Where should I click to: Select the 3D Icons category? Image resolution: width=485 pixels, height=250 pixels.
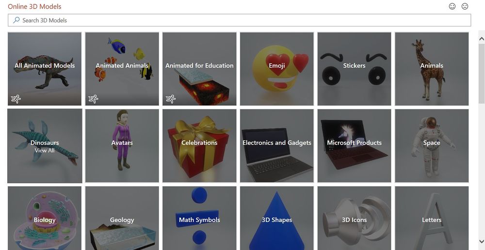point(354,218)
